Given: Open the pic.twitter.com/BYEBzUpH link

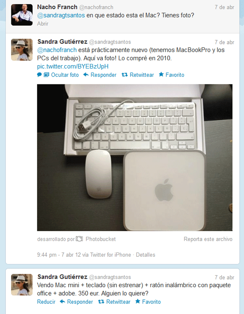Looking at the screenshot, I should 73,66.
